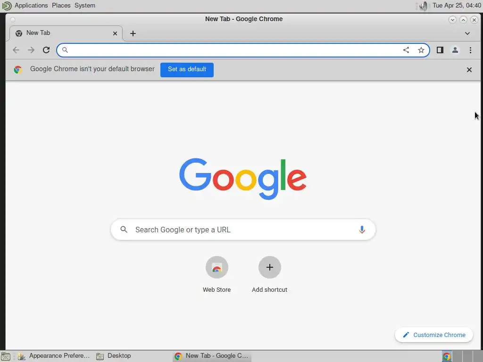This screenshot has height=362, width=483.
Task: Start voice search with microphone icon
Action: click(x=362, y=230)
